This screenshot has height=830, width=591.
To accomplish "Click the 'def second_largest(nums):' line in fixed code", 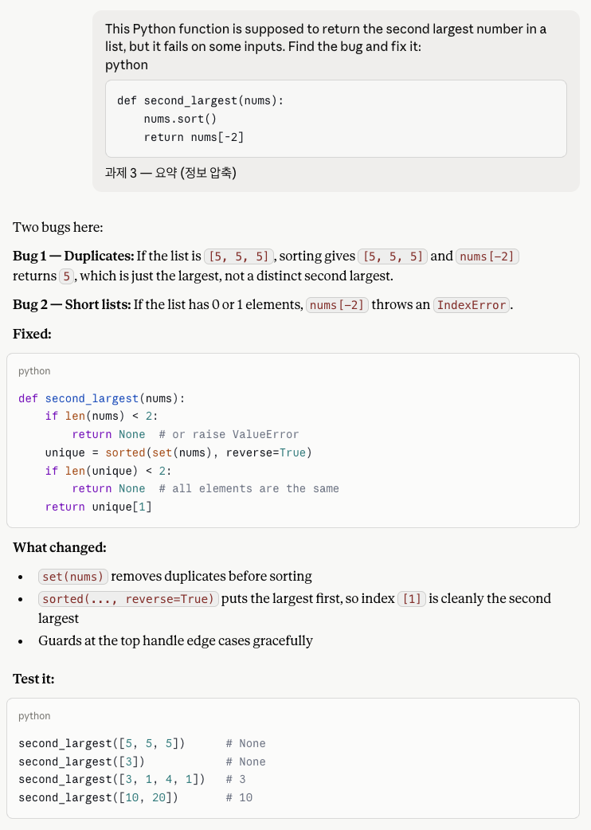I will click(102, 398).
